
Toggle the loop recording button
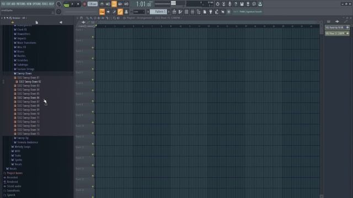pyautogui.click(x=126, y=4)
